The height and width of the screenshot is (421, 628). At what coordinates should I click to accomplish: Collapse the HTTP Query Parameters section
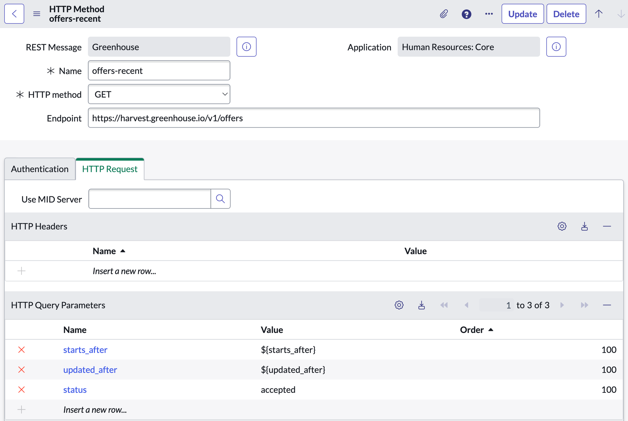point(607,305)
